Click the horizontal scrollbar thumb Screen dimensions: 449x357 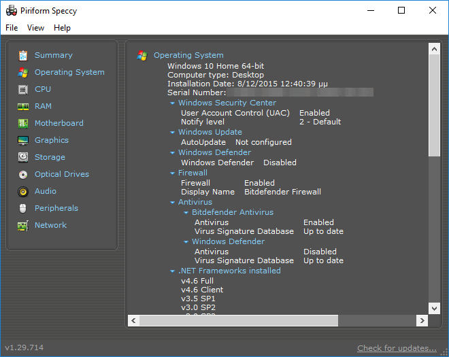click(239, 320)
